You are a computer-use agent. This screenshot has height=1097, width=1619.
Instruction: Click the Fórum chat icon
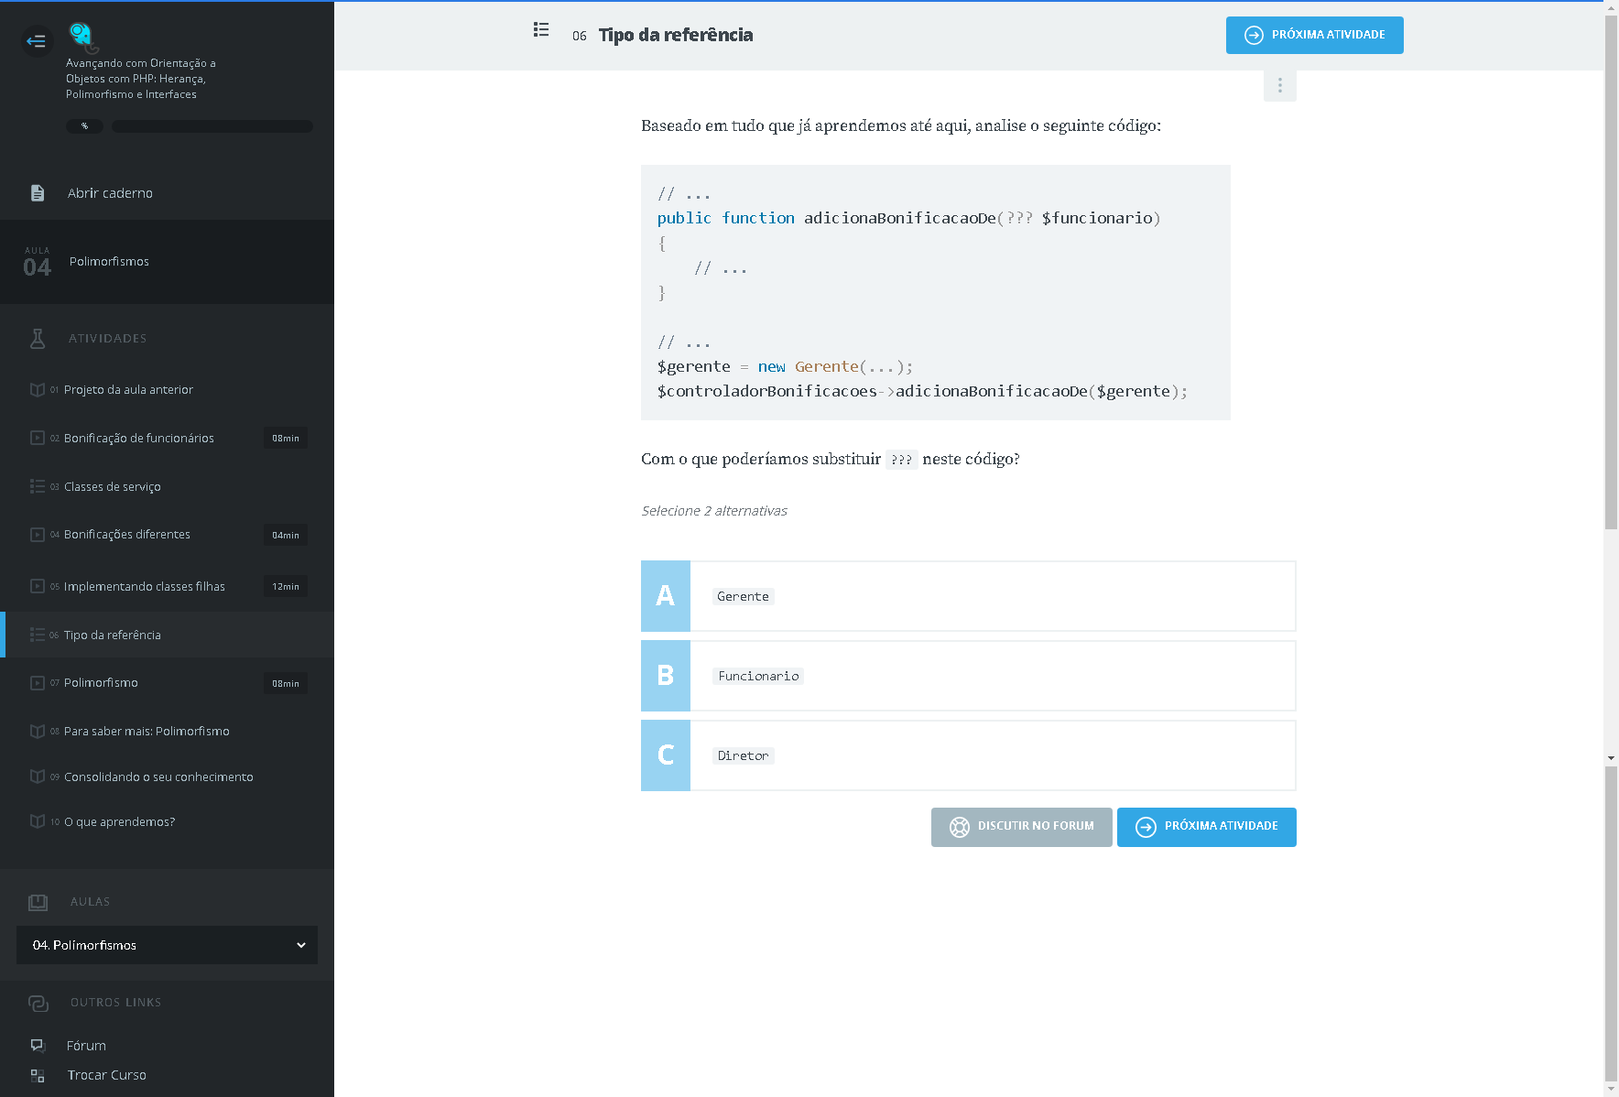[x=38, y=1045]
